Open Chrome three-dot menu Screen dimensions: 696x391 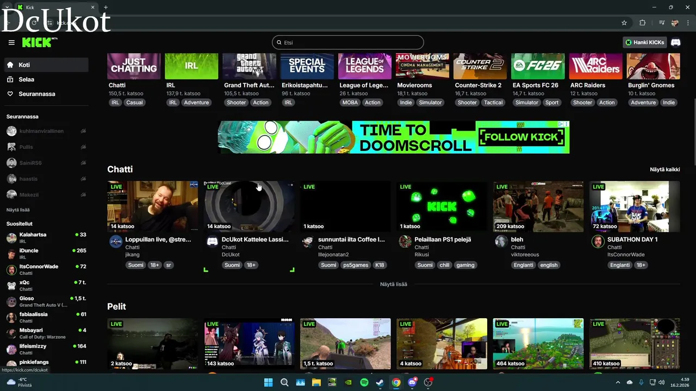(688, 23)
